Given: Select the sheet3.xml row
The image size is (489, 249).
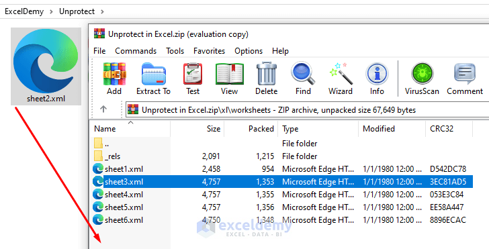Looking at the screenshot, I should point(283,182).
